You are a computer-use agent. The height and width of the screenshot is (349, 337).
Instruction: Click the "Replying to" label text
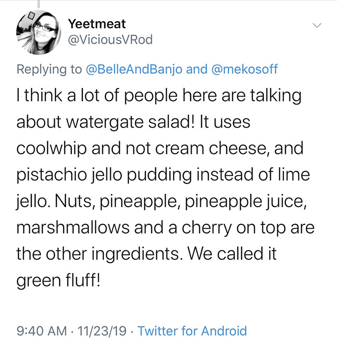point(49,69)
